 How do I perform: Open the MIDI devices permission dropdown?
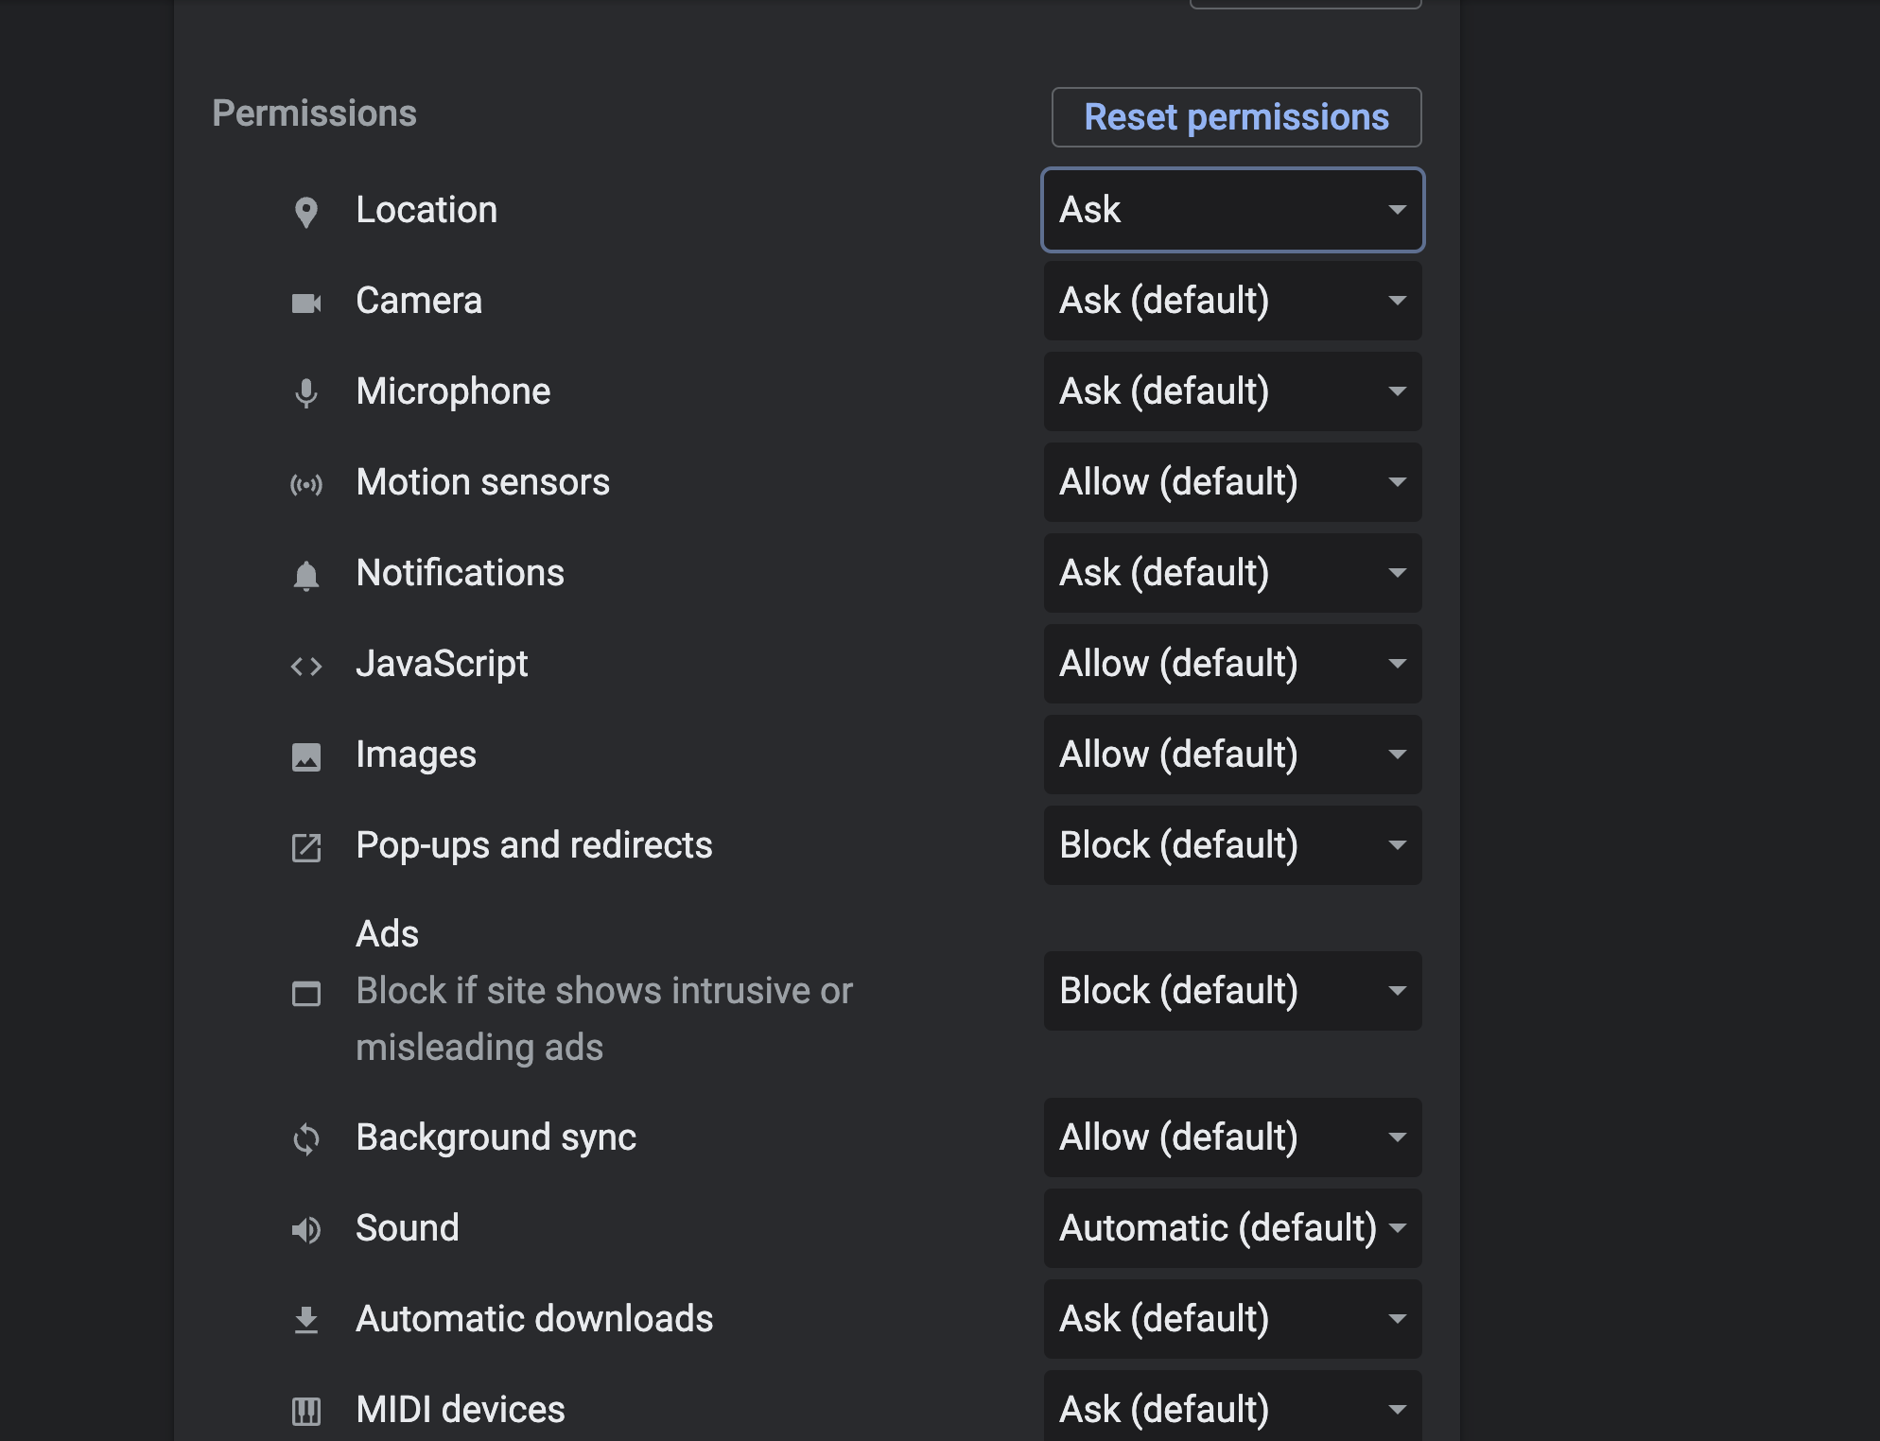coord(1231,1409)
